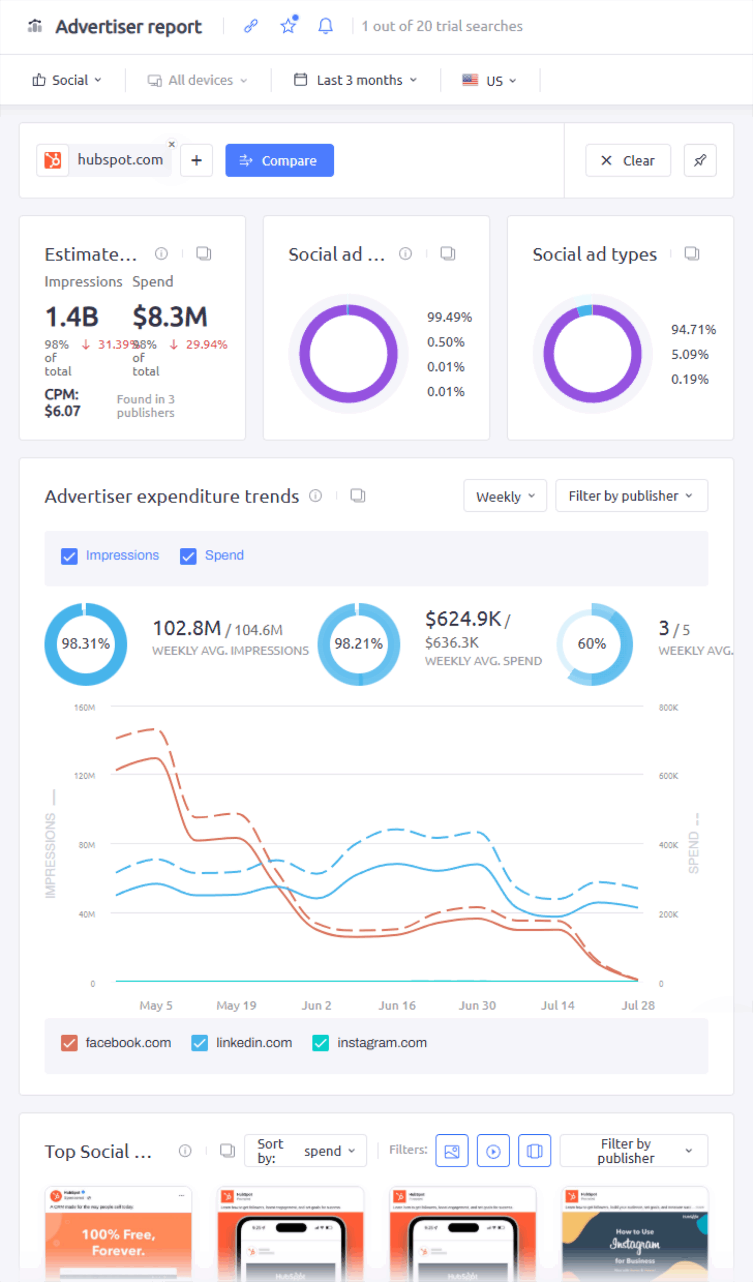This screenshot has height=1282, width=753.
Task: Click the Jun 16 axis label
Action: point(397,1005)
